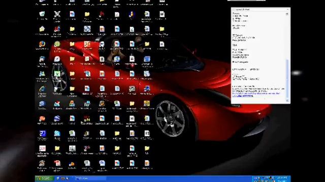Switch to the open window's taskbar button

[x=90, y=178]
